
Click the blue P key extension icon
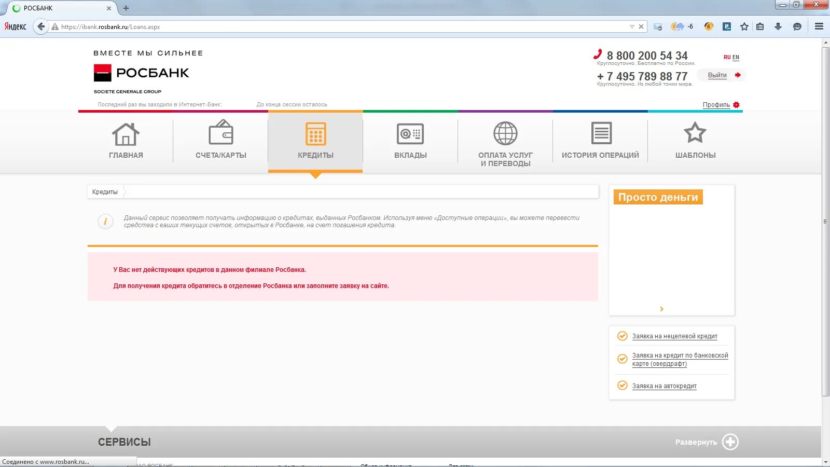(727, 26)
